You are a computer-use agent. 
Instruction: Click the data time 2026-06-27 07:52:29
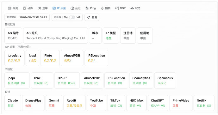coord(33,17)
